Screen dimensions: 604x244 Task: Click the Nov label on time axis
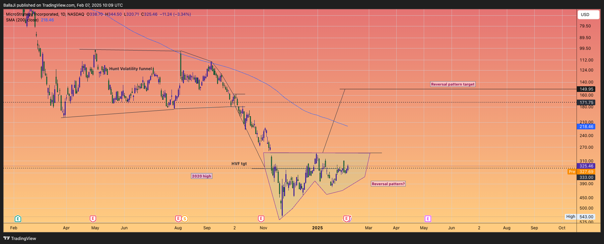pyautogui.click(x=264, y=228)
